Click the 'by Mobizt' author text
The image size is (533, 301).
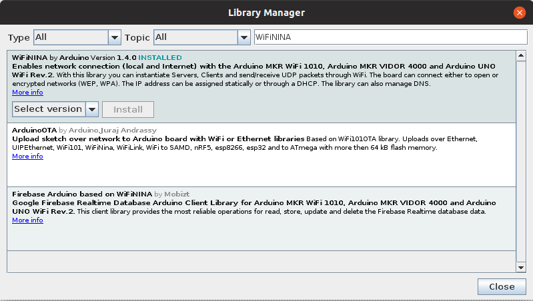[171, 194]
